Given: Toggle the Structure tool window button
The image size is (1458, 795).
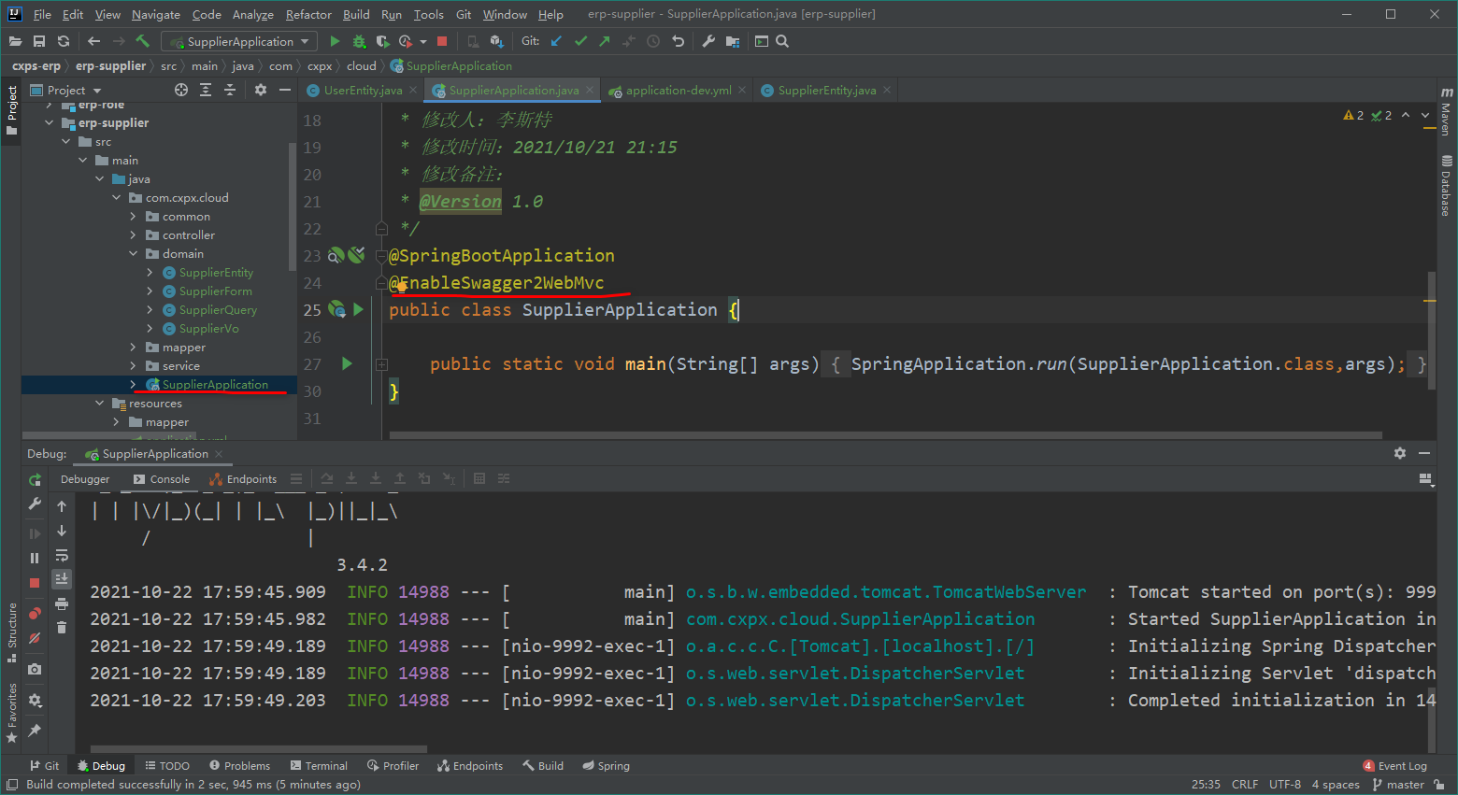Looking at the screenshot, I should click(x=11, y=632).
